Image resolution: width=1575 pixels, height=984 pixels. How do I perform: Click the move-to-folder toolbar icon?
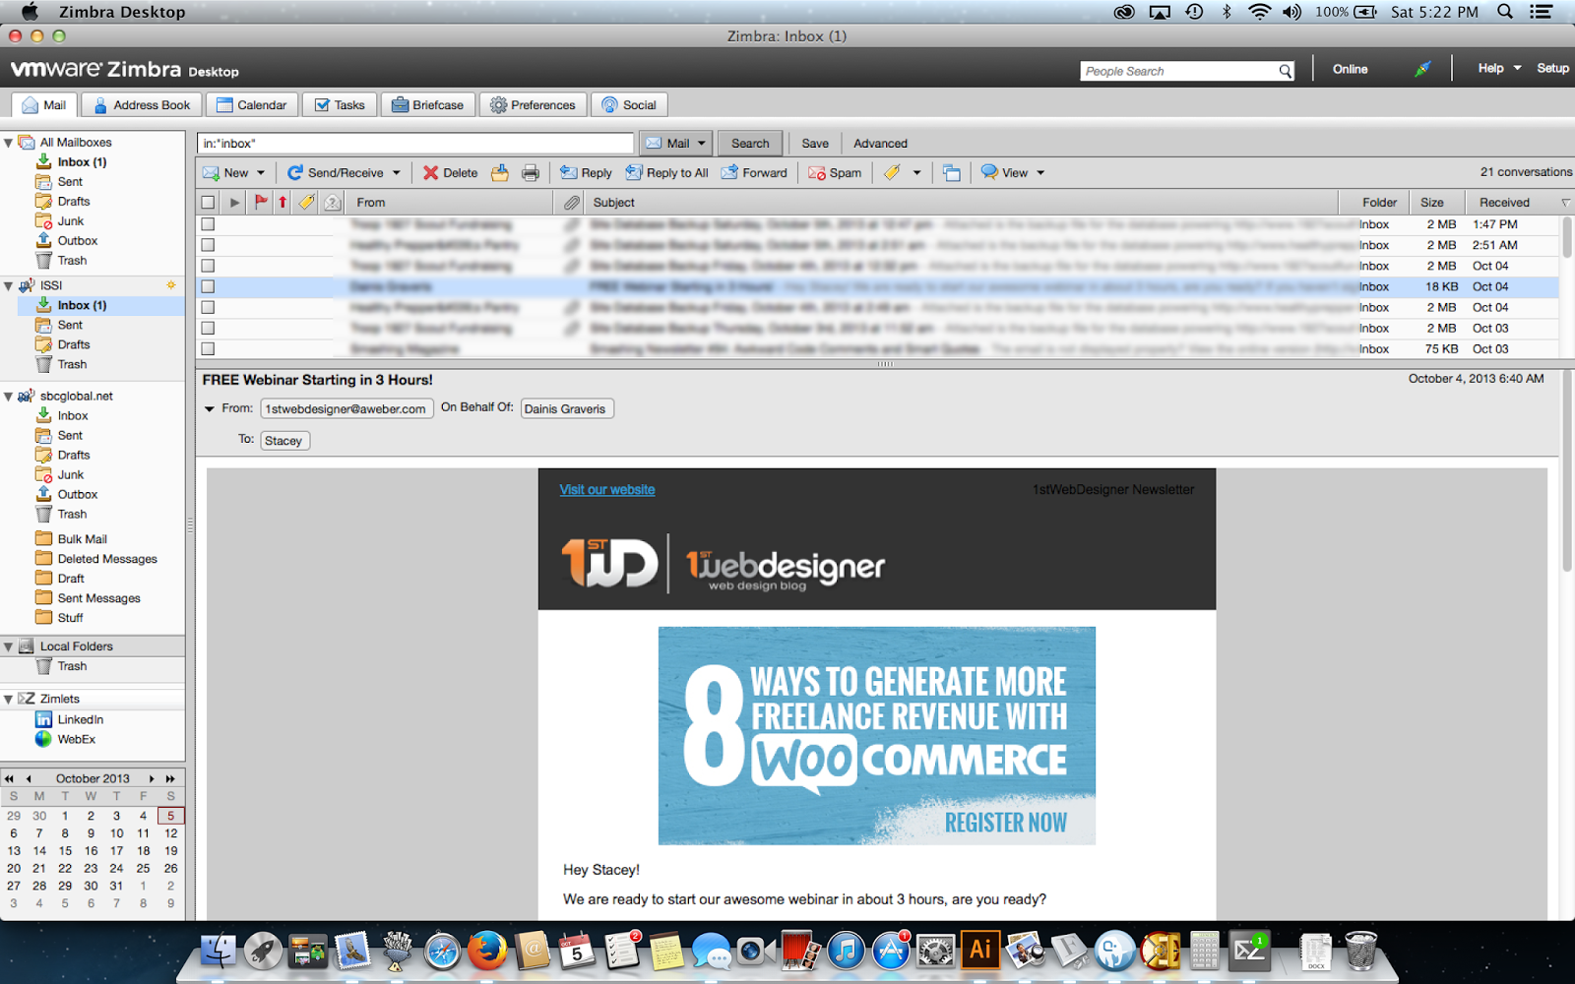click(x=500, y=173)
